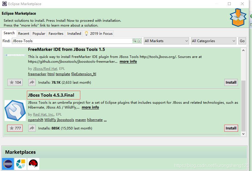Close the Eclipse Marketplace dialog
This screenshot has height=171, width=252.
tap(242, 4)
